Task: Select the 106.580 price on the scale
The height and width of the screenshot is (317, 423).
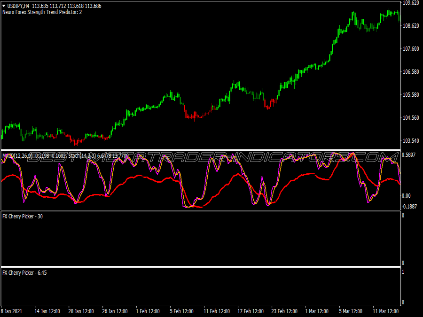Action: click(x=411, y=72)
